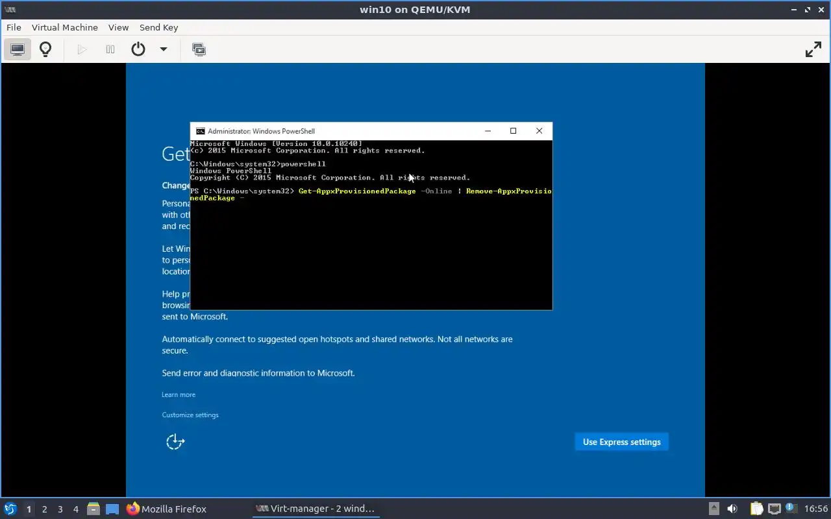Viewport: 831px width, 519px height.
Task: Open the Learn more link
Action: coord(179,394)
